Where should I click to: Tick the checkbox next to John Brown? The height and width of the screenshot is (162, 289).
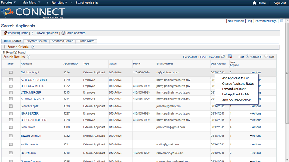click(x=11, y=127)
